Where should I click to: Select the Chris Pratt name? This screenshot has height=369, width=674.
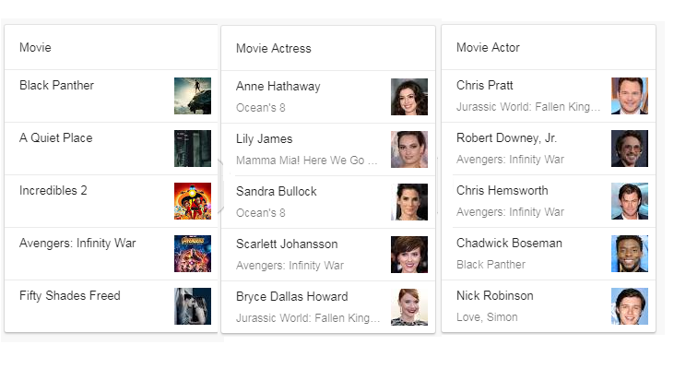pyautogui.click(x=485, y=85)
